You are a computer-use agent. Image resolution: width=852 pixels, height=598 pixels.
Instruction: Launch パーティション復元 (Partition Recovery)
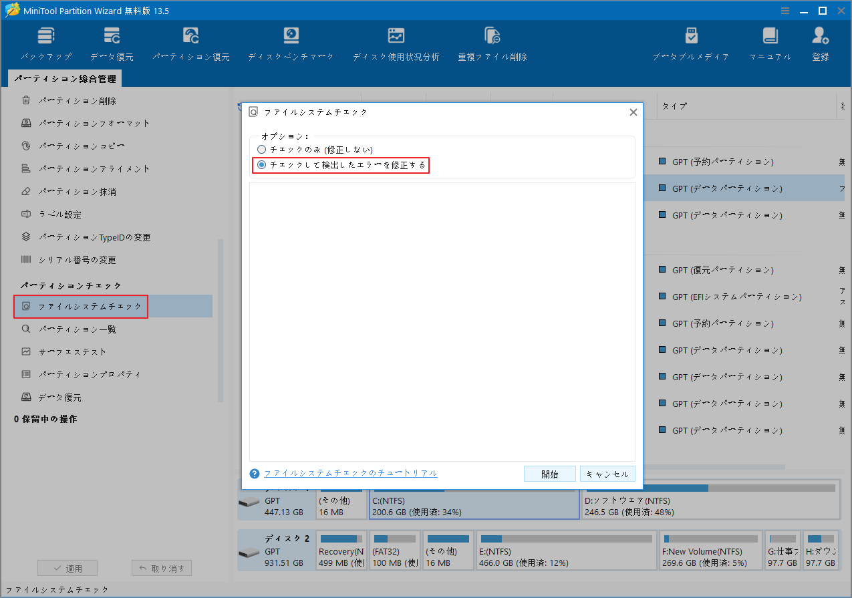click(191, 41)
